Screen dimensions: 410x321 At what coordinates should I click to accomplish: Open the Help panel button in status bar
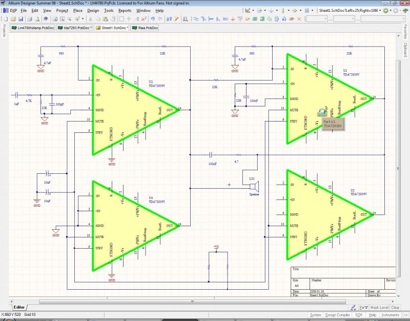tap(373, 315)
